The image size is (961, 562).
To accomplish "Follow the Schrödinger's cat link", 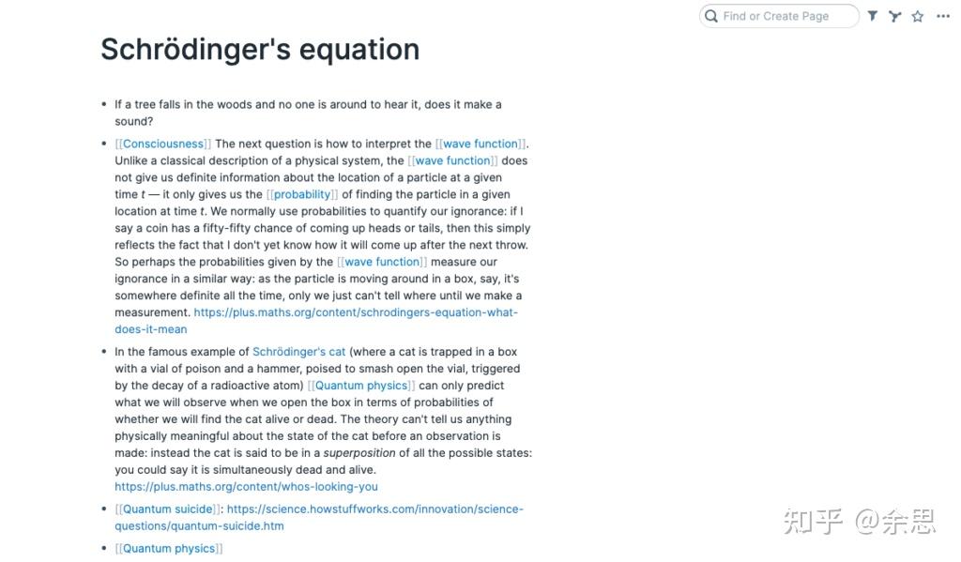I will pyautogui.click(x=298, y=352).
